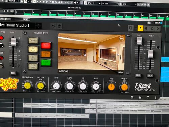This screenshot has width=169, height=127.
Task: Activate the 360° view badge on room image
Action: tap(121, 39)
